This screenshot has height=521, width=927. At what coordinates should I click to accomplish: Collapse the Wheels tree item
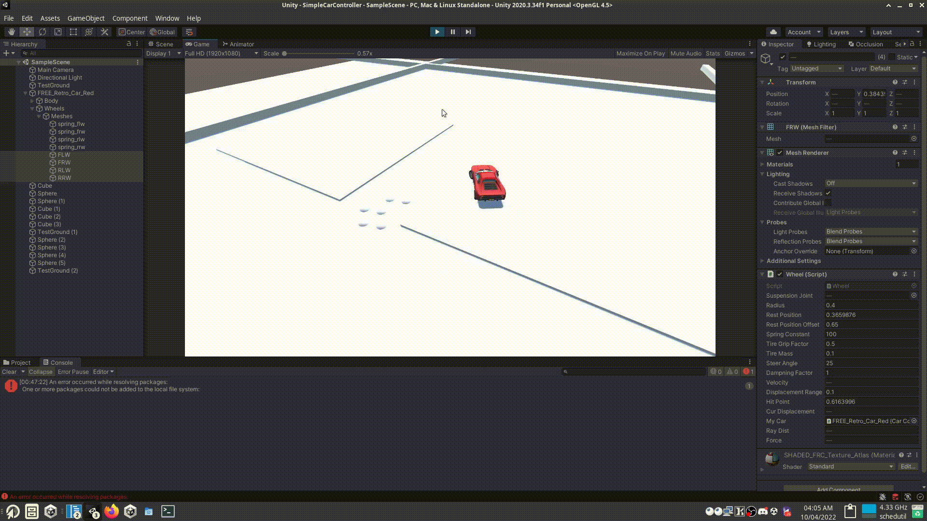(32, 109)
